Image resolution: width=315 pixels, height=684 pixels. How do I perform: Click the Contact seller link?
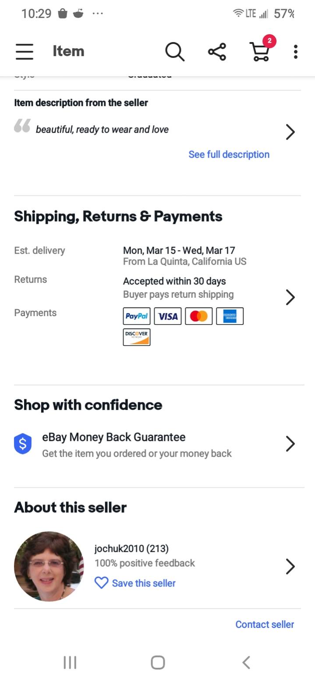pos(265,624)
